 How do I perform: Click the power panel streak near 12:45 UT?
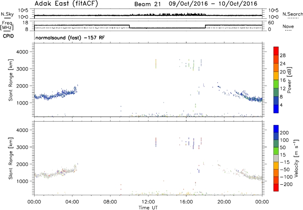(156, 64)
